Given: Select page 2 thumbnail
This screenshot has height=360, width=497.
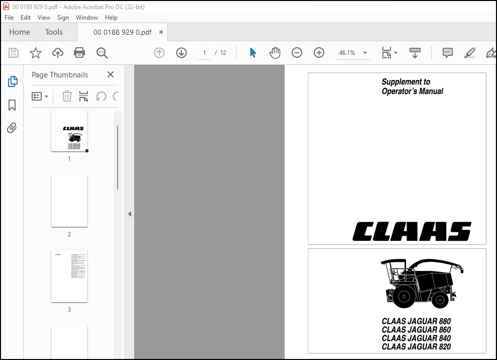Looking at the screenshot, I should click(69, 201).
